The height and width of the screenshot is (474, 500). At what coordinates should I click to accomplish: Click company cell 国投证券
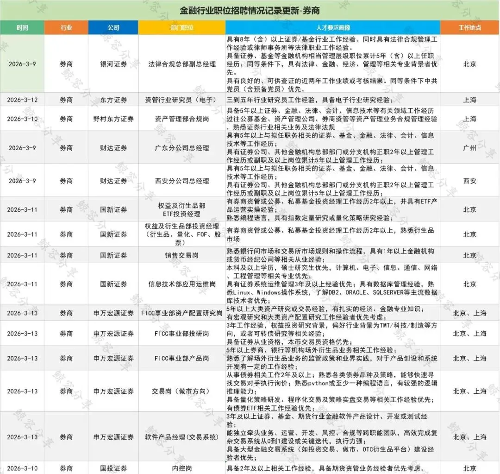click(113, 468)
